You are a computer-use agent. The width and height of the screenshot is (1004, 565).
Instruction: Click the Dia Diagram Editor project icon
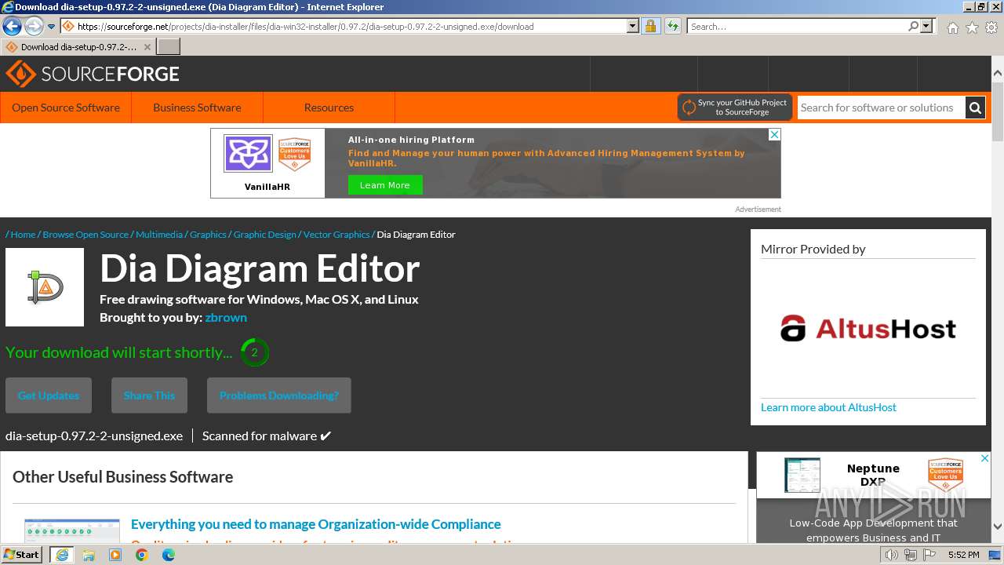(x=45, y=287)
